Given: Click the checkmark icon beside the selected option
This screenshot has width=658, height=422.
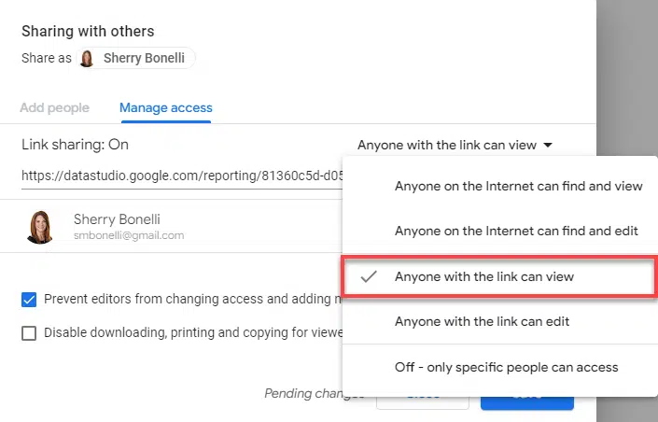Looking at the screenshot, I should [x=369, y=277].
